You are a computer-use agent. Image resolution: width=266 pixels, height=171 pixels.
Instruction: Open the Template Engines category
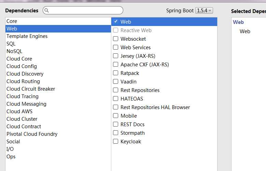coord(58,36)
